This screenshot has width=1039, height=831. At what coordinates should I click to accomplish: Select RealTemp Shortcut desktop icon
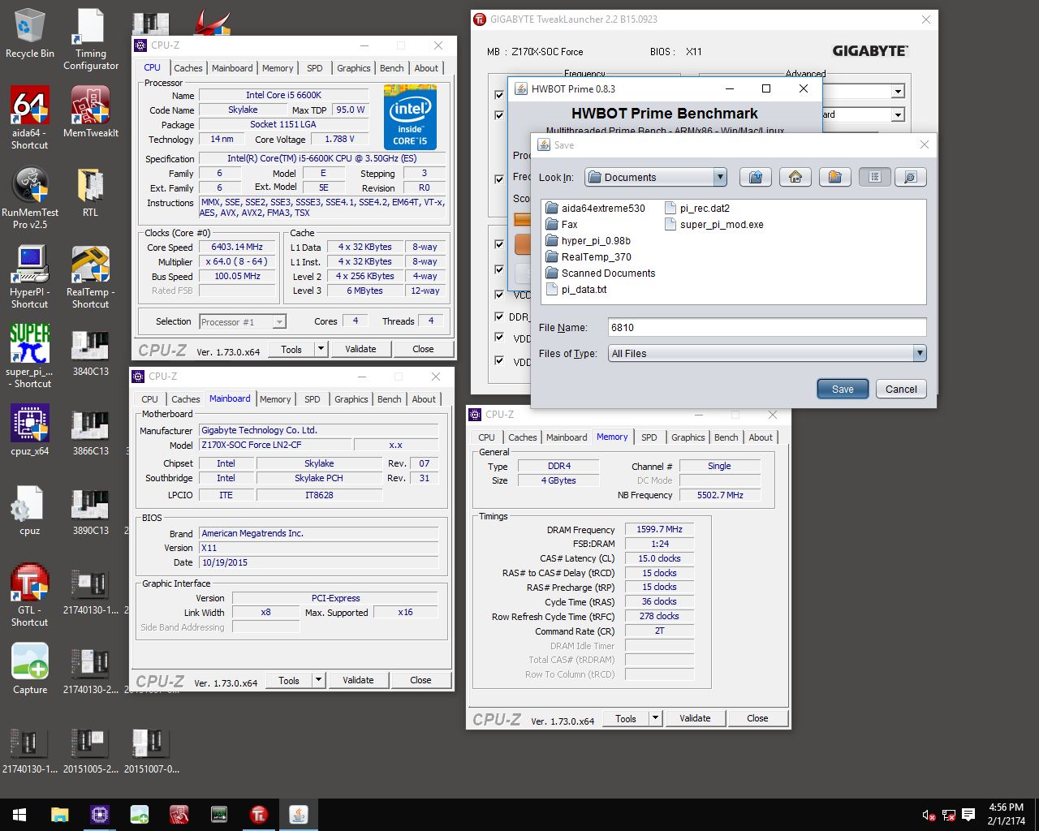(91, 277)
